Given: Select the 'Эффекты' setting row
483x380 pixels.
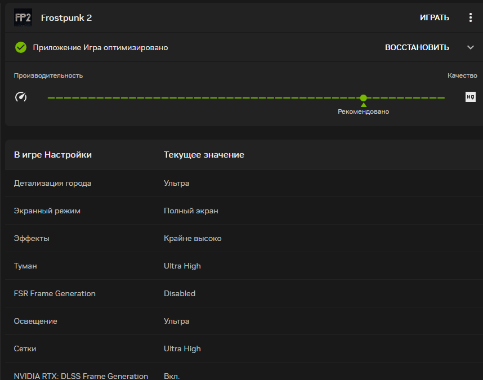Looking at the screenshot, I should 244,238.
